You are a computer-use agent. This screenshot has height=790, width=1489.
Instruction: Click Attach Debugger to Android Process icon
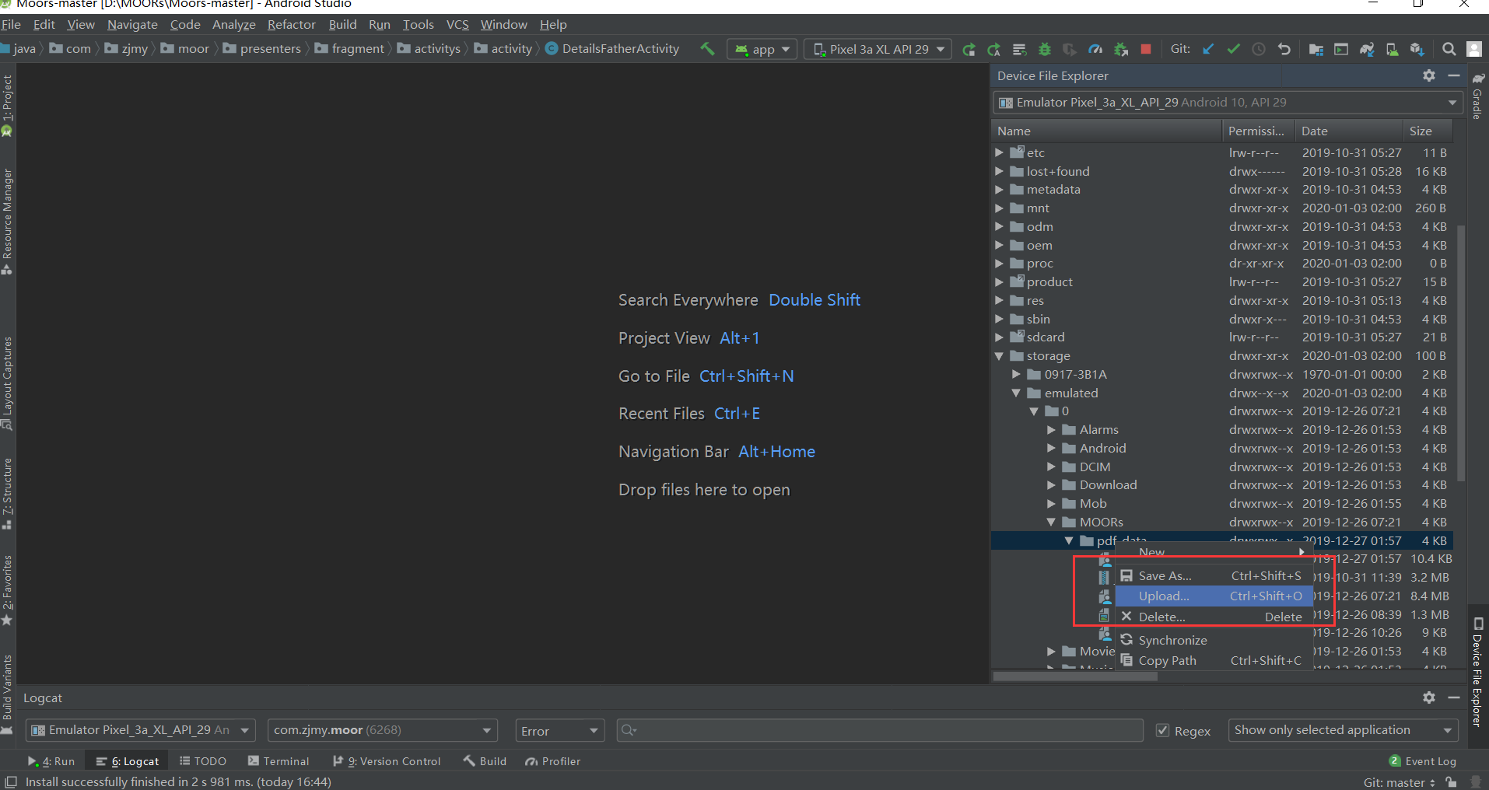[1121, 49]
